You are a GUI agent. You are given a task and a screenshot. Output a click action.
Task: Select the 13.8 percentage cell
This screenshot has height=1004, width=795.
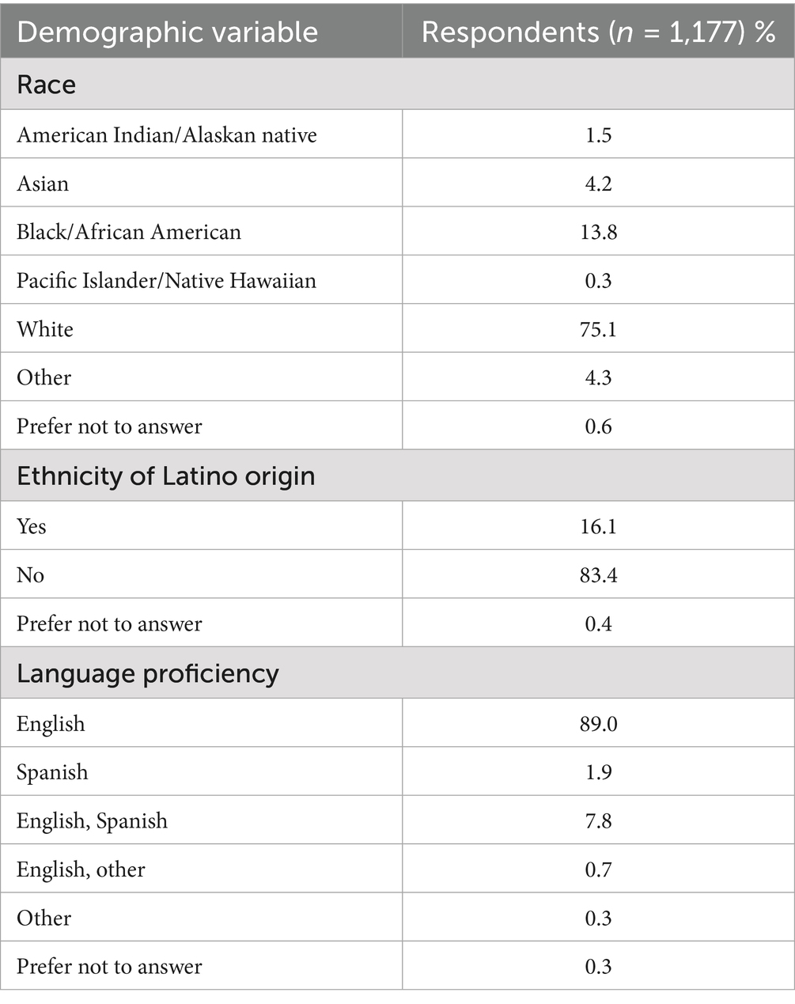point(598,232)
